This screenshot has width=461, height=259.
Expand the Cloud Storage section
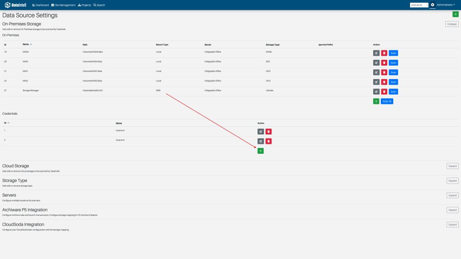point(452,166)
